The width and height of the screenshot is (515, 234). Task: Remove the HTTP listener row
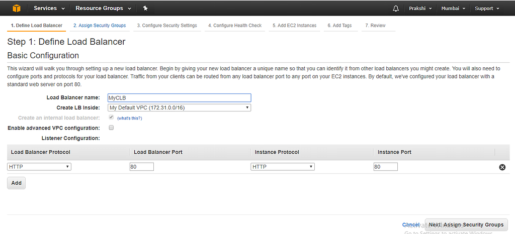click(502, 167)
